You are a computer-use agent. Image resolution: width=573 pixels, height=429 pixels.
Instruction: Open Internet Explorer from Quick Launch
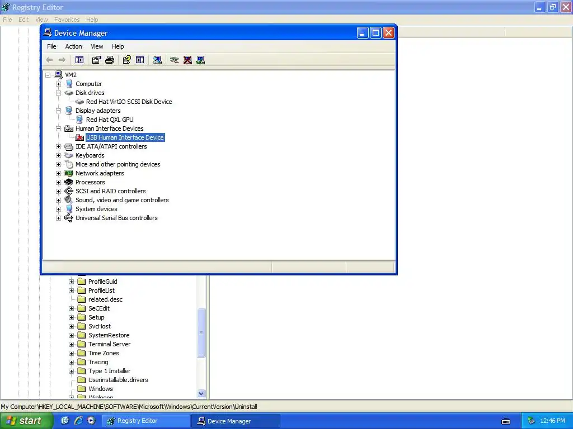tap(78, 421)
